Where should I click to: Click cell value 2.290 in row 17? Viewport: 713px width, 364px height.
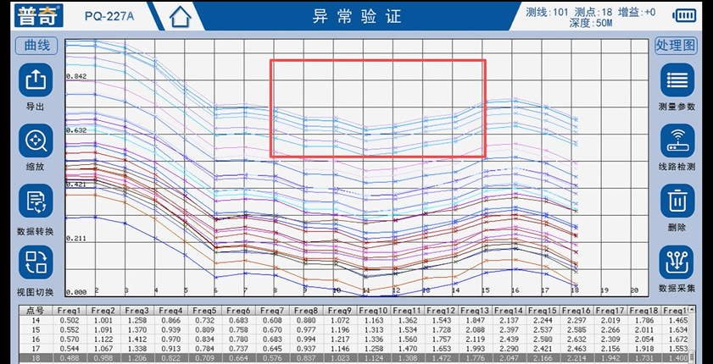(510, 349)
